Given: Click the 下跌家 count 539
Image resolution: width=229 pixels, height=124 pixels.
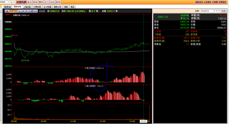Looking at the screenshot, I should click(x=187, y=35).
